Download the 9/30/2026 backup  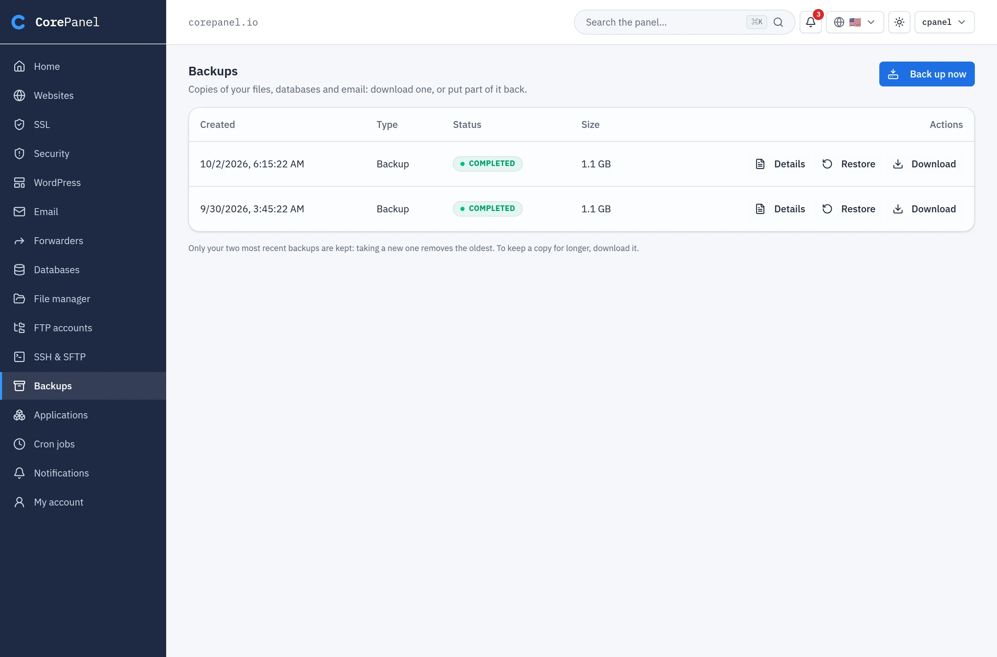(924, 209)
